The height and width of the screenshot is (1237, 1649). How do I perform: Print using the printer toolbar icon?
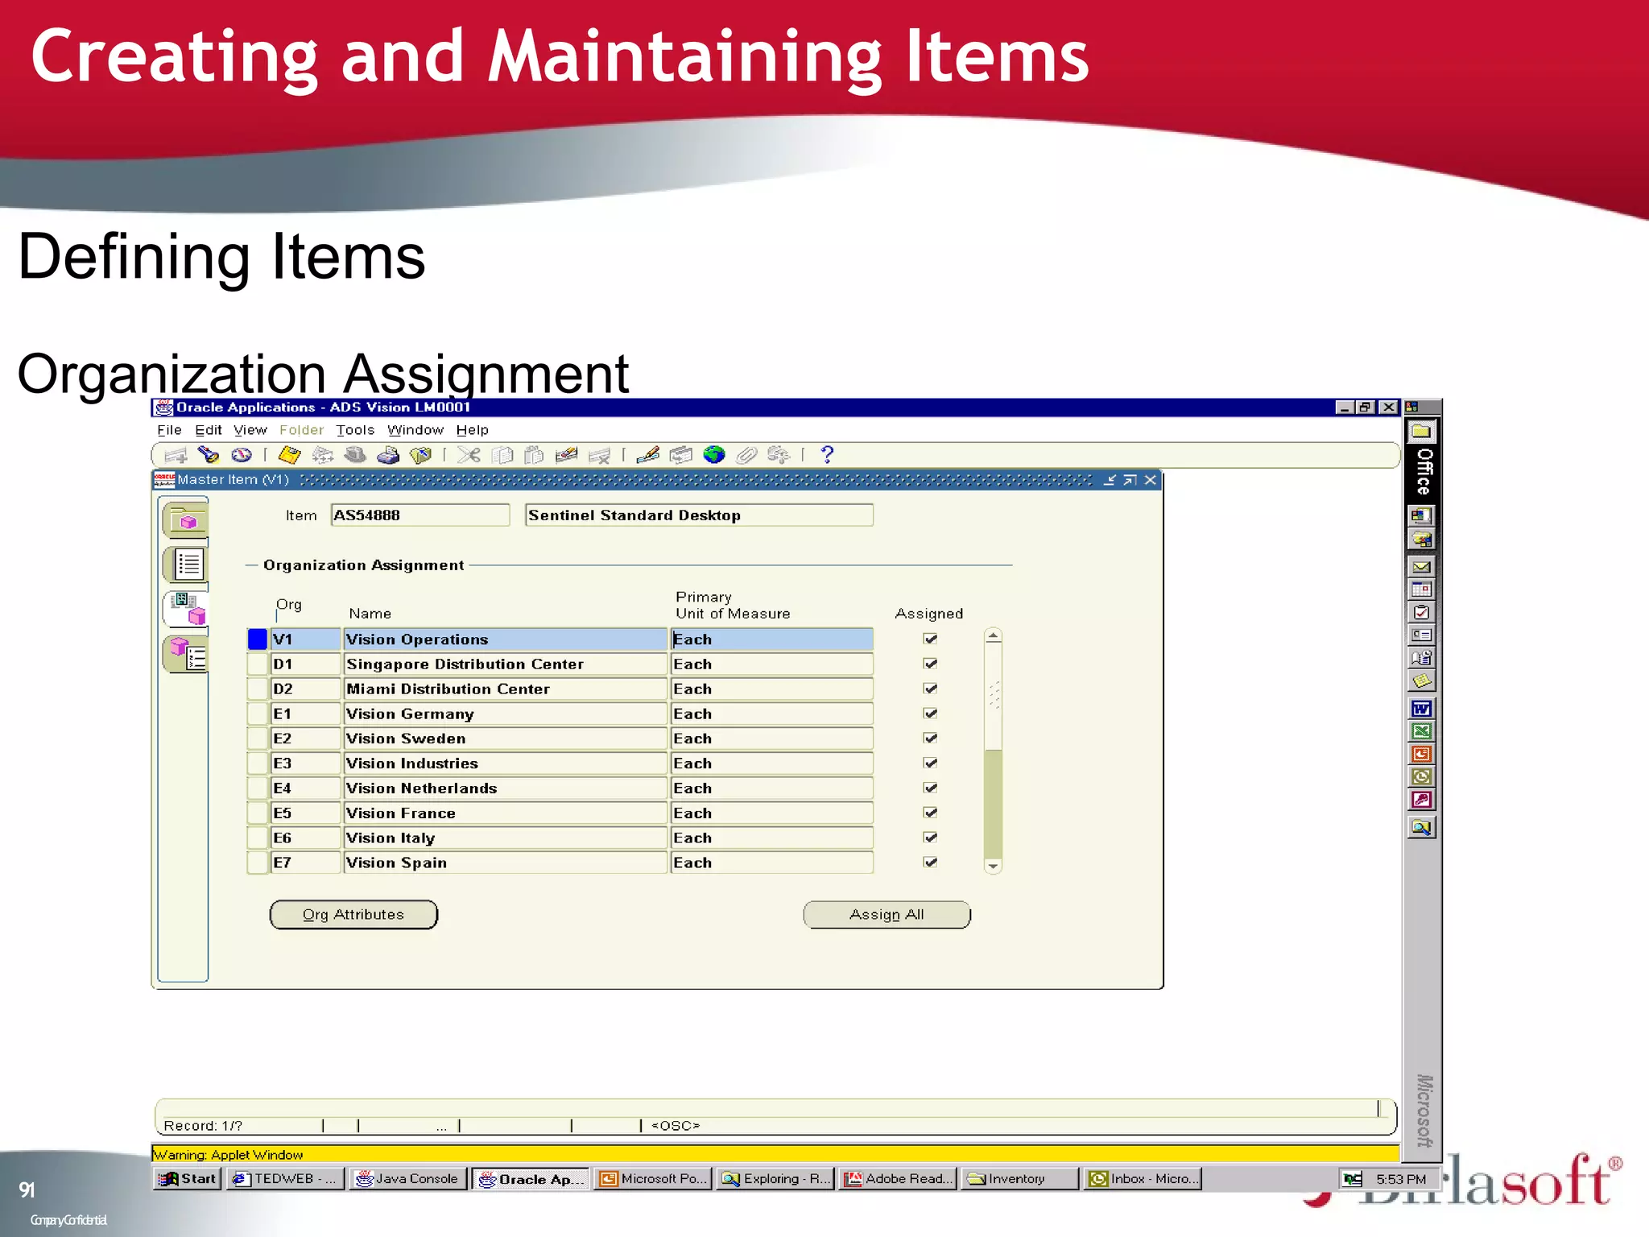pyautogui.click(x=388, y=455)
